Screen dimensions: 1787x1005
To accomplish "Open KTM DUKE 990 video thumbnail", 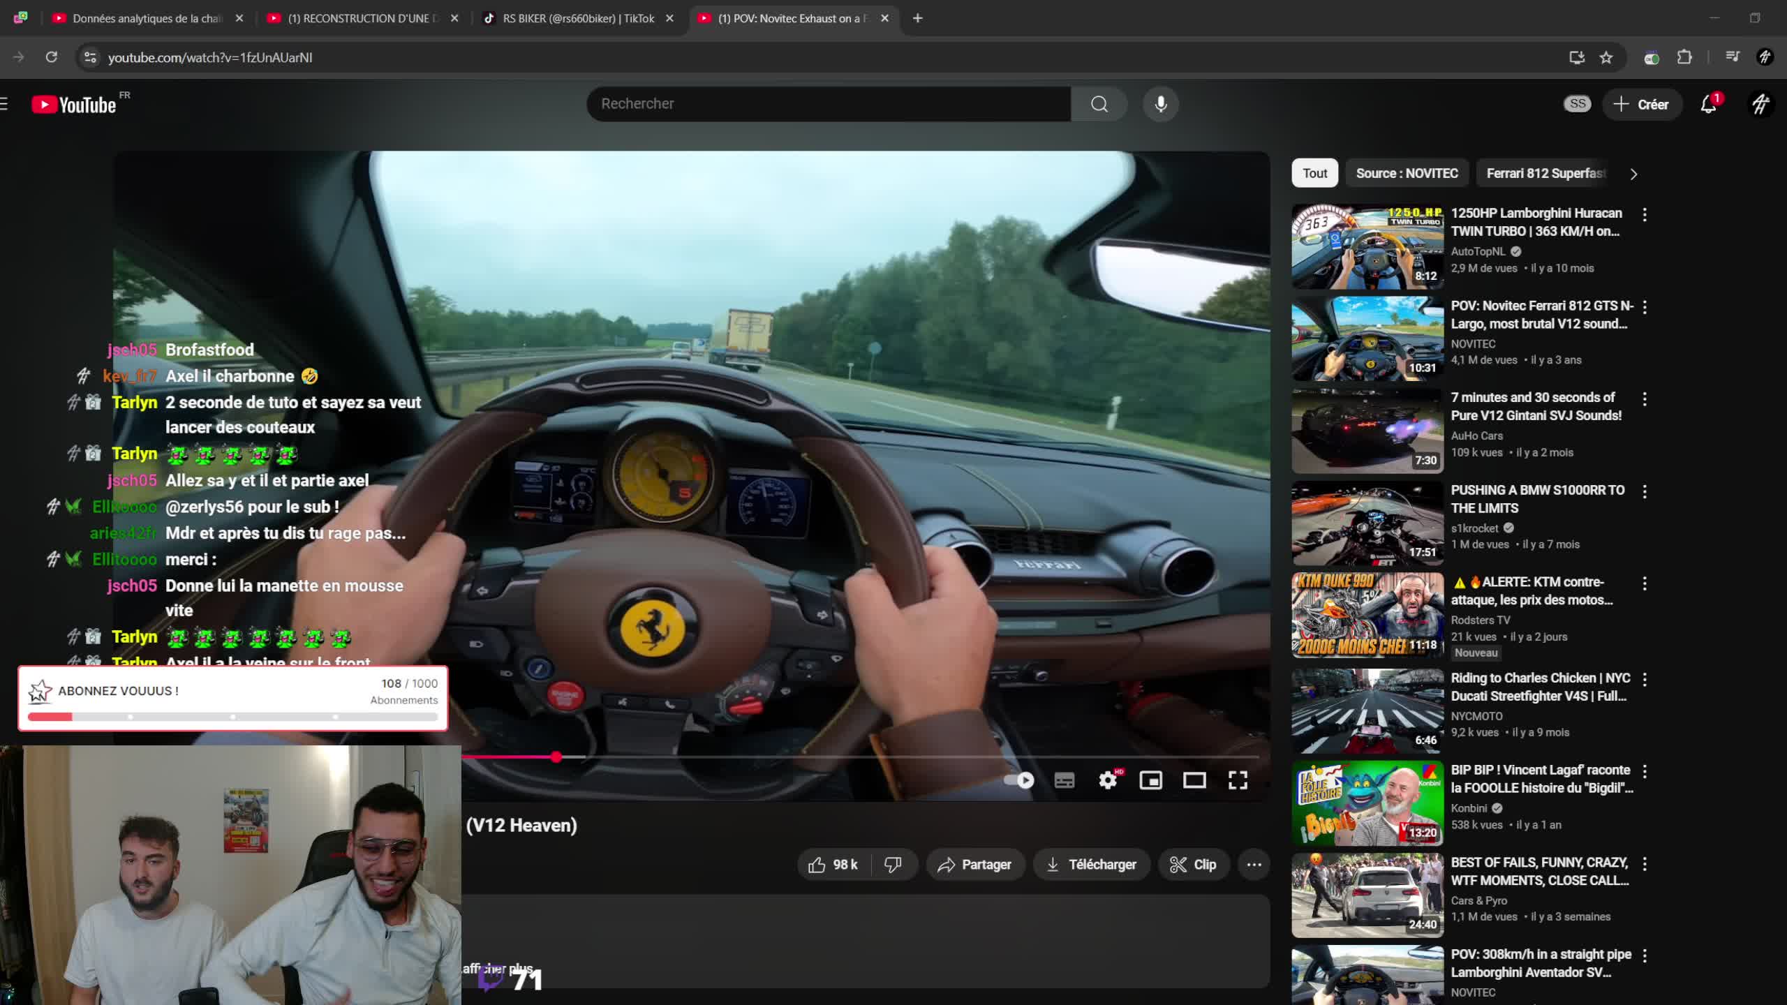I will coord(1367,616).
